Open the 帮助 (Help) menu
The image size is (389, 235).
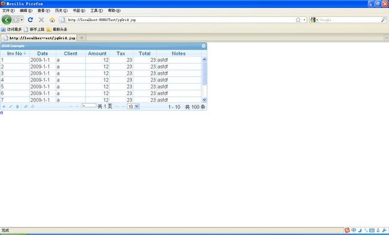(114, 11)
